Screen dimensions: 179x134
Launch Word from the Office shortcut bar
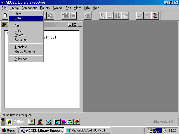click(x=57, y=122)
